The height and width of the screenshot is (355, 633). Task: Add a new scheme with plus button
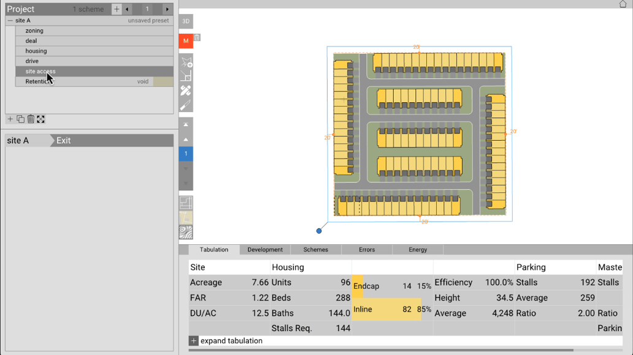click(x=117, y=9)
